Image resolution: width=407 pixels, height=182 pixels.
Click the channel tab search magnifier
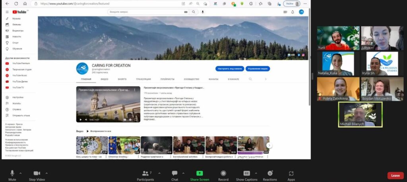coord(250,79)
